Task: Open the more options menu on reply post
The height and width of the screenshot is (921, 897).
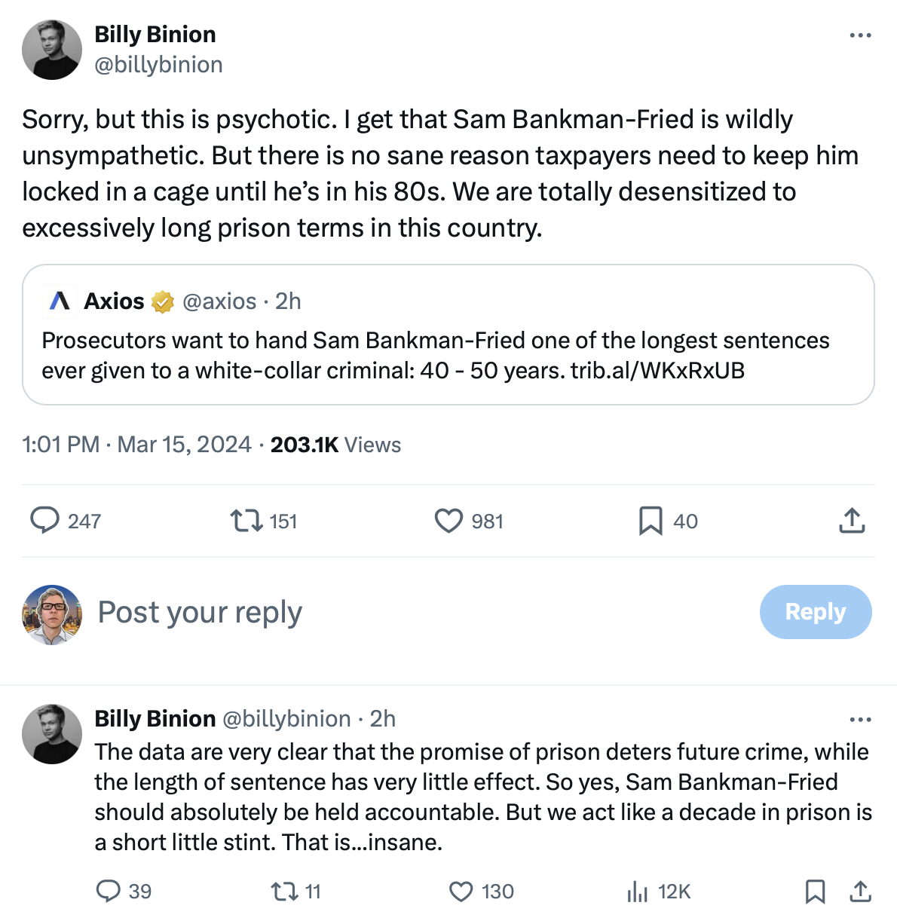Action: pos(860,720)
